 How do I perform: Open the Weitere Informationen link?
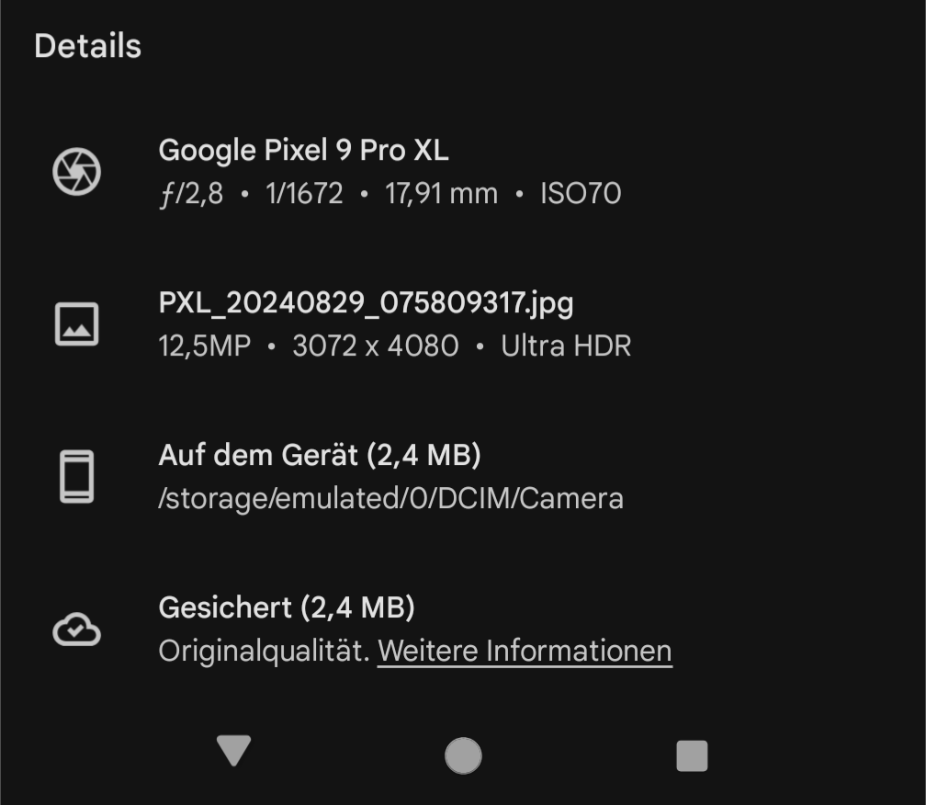pyautogui.click(x=525, y=651)
